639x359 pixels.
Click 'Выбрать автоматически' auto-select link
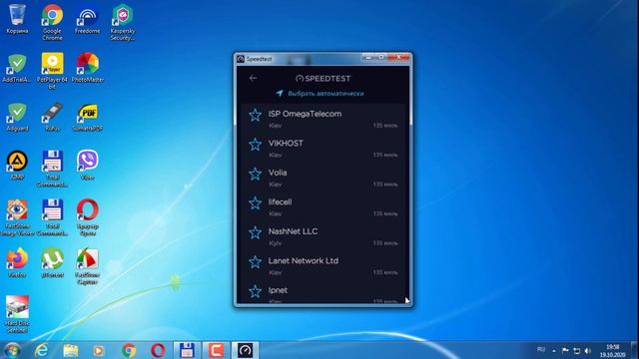[319, 93]
